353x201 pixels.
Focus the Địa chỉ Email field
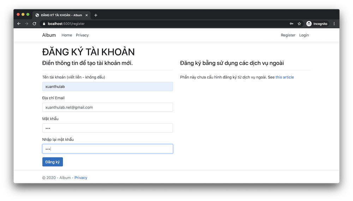pos(108,107)
